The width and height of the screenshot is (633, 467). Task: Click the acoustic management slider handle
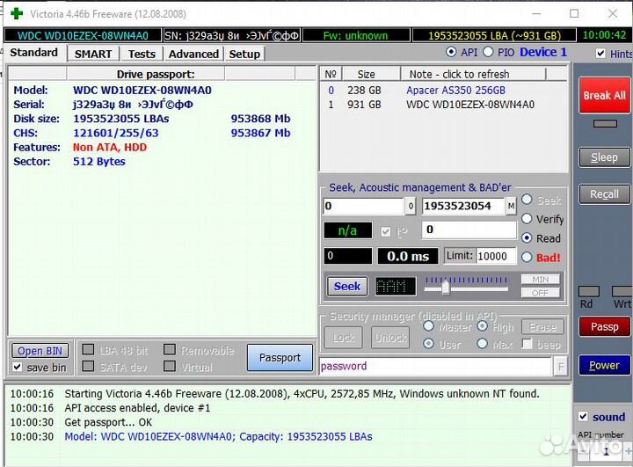[x=446, y=287]
